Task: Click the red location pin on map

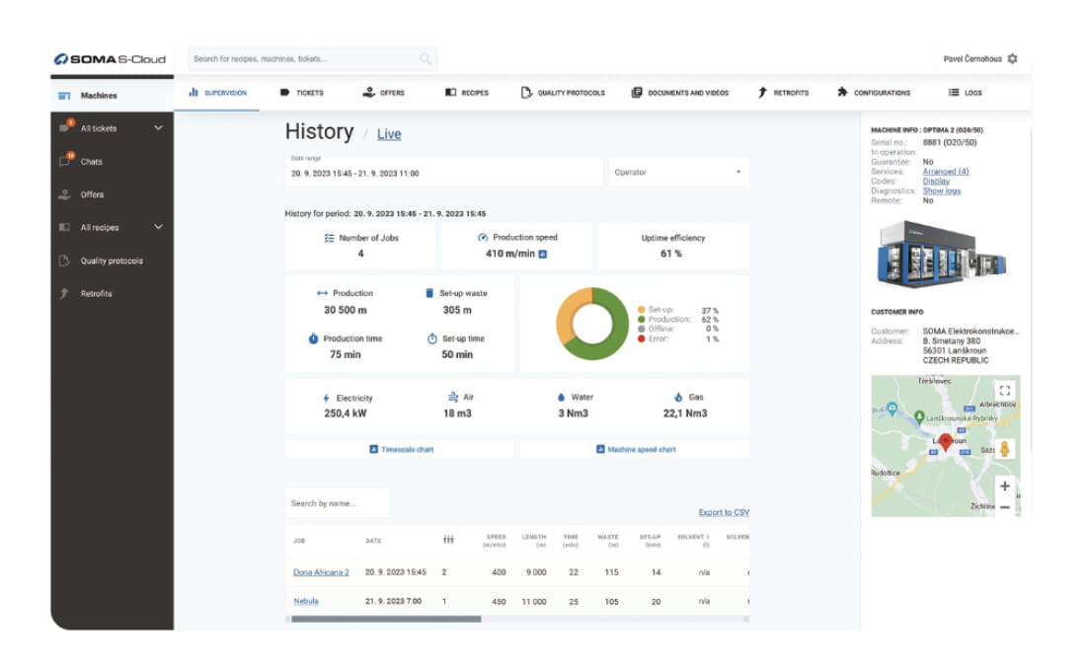Action: 945,442
